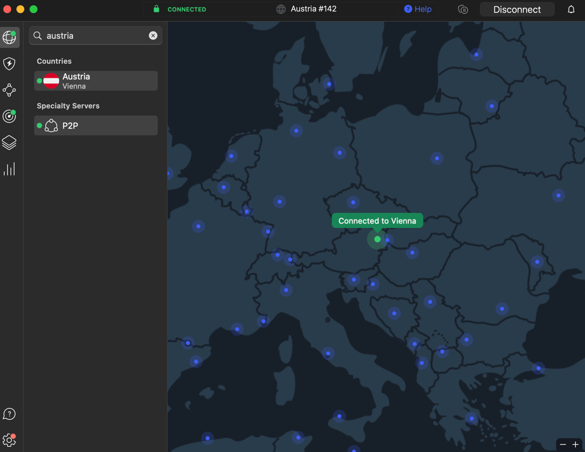Click the Frankfurt server map pin
This screenshot has width=585, height=452.
coord(279,202)
